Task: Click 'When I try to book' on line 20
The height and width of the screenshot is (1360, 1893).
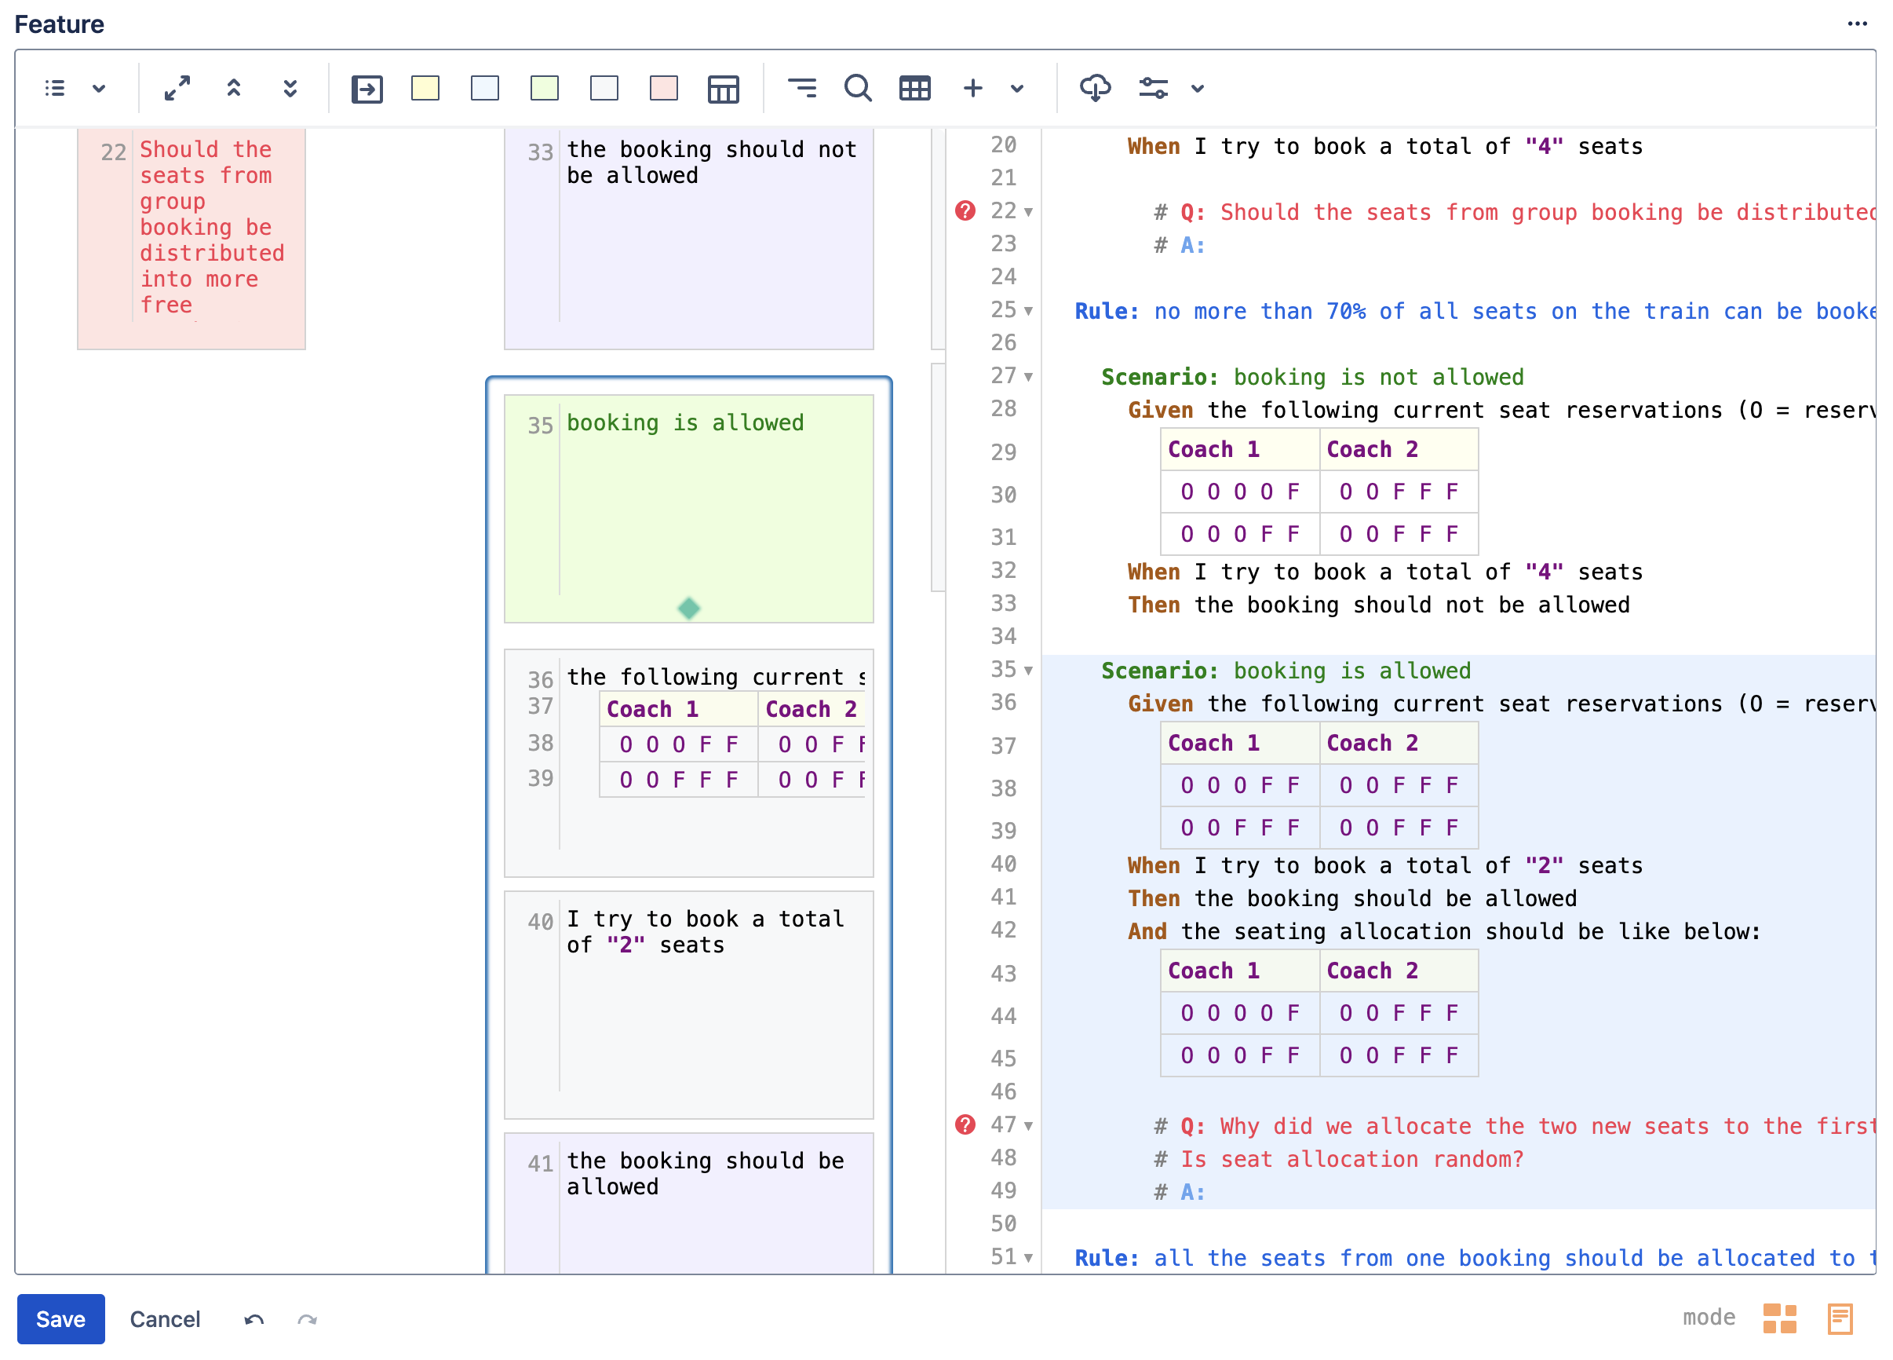Action: click(x=1384, y=147)
